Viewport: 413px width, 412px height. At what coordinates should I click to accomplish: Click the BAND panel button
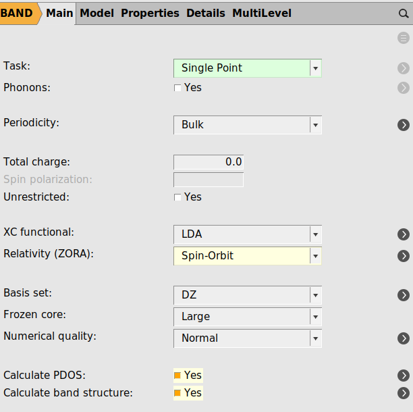point(17,13)
